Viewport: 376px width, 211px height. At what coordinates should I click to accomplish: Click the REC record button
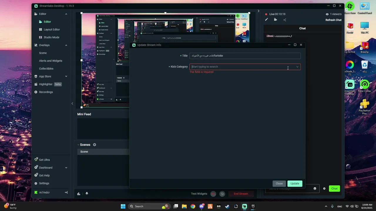(213, 194)
